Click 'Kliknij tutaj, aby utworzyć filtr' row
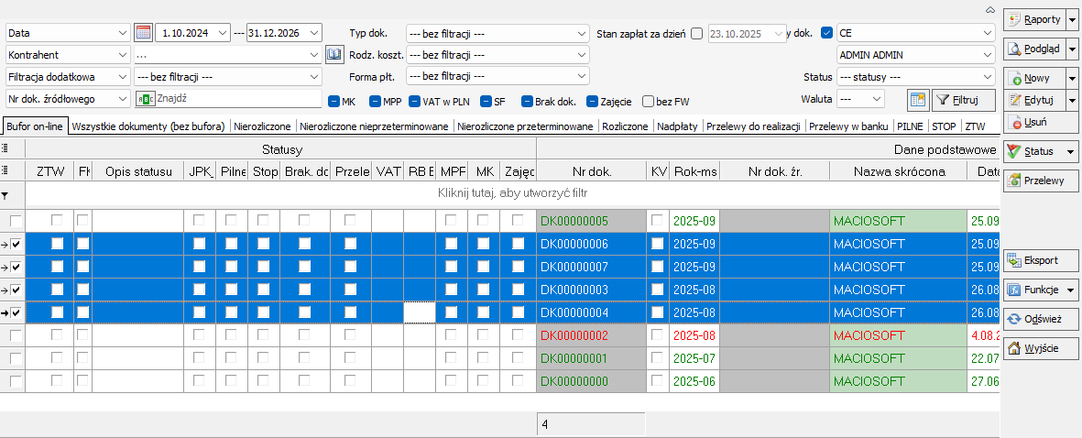Image resolution: width=1082 pixels, height=438 pixels. pos(512,194)
